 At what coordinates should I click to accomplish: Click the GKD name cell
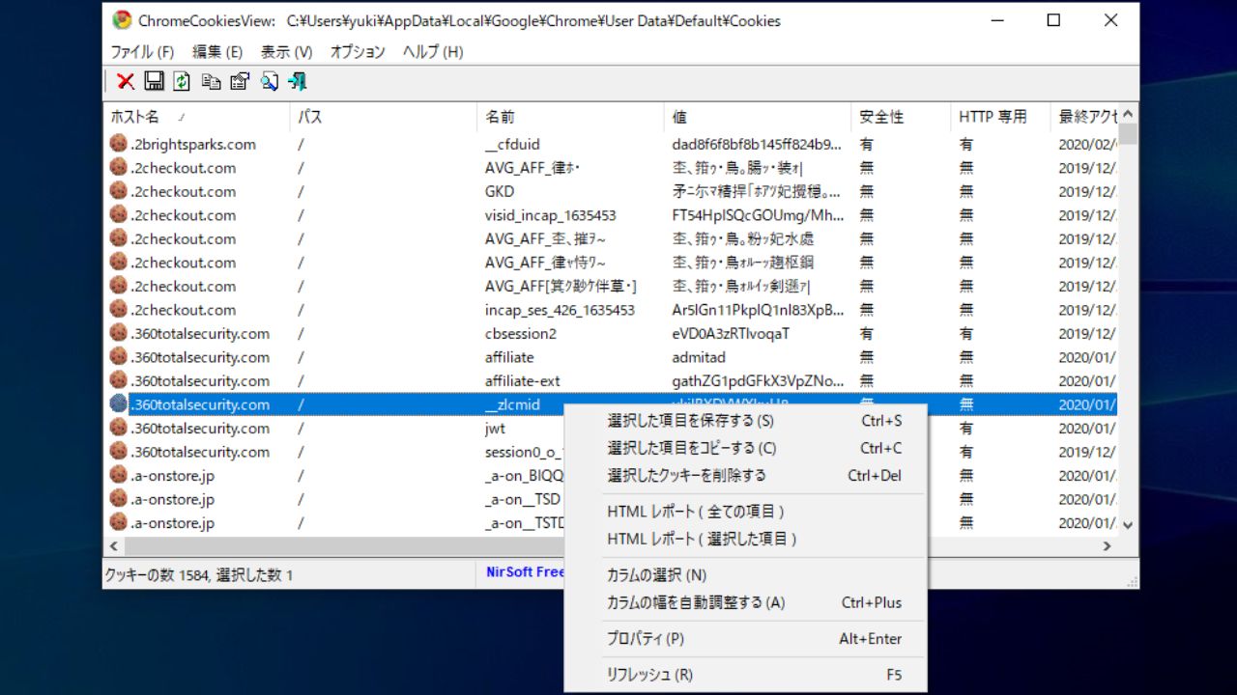click(x=499, y=192)
